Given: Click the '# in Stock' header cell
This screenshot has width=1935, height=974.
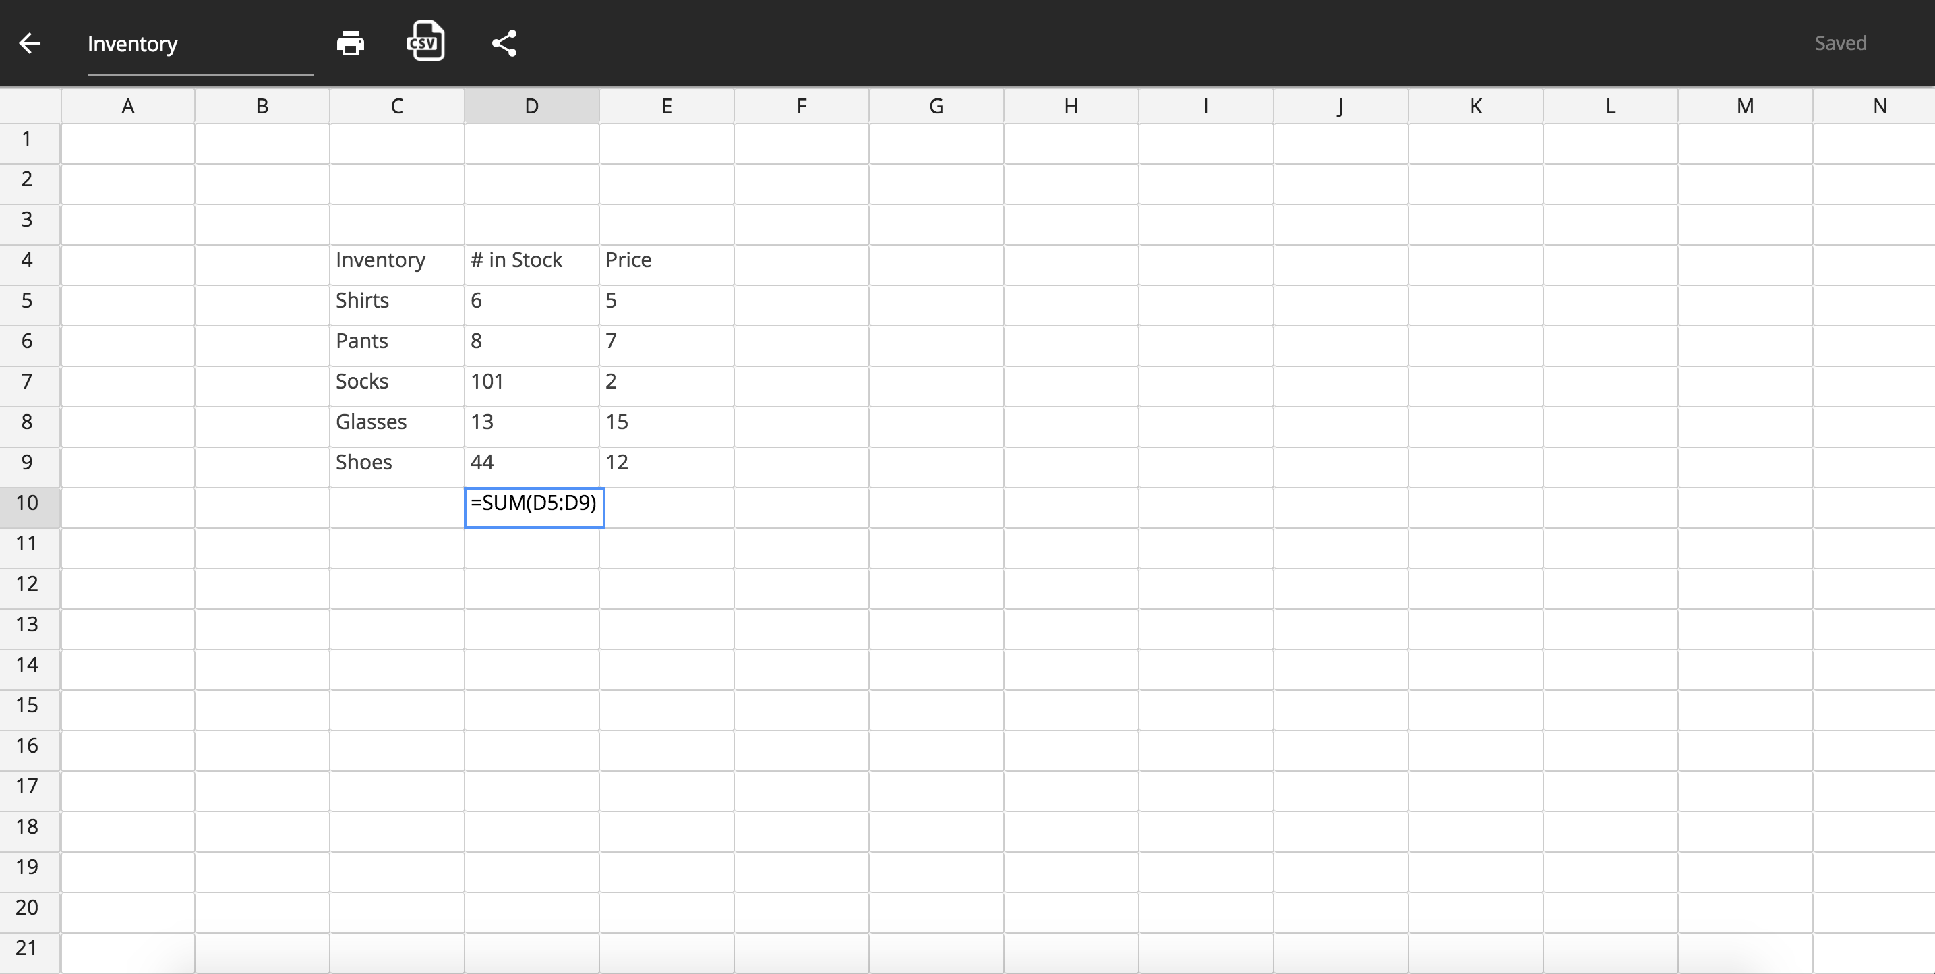Looking at the screenshot, I should (x=532, y=264).
